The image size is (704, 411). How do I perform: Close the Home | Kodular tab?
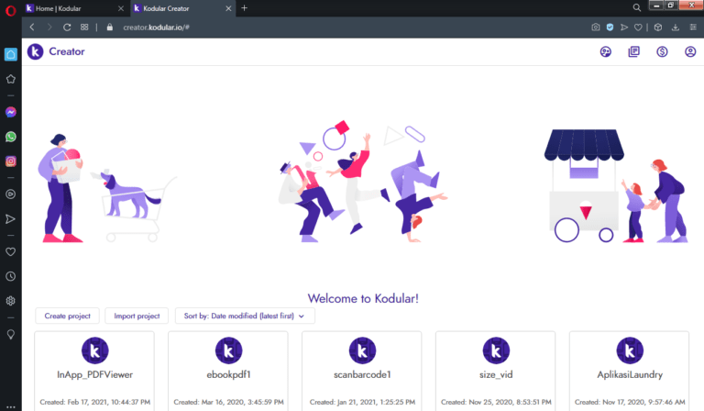pos(121,8)
